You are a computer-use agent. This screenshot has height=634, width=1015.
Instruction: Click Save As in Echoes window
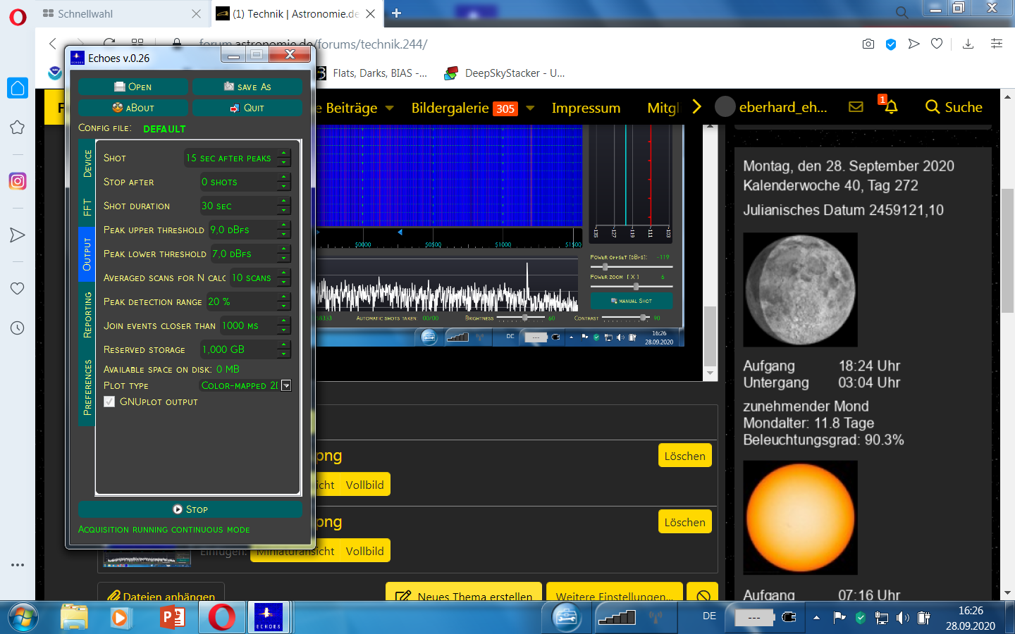247,87
